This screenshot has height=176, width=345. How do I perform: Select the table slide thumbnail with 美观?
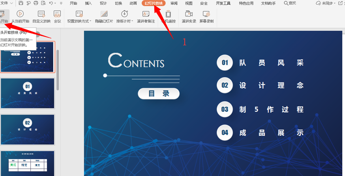[x=28, y=163]
